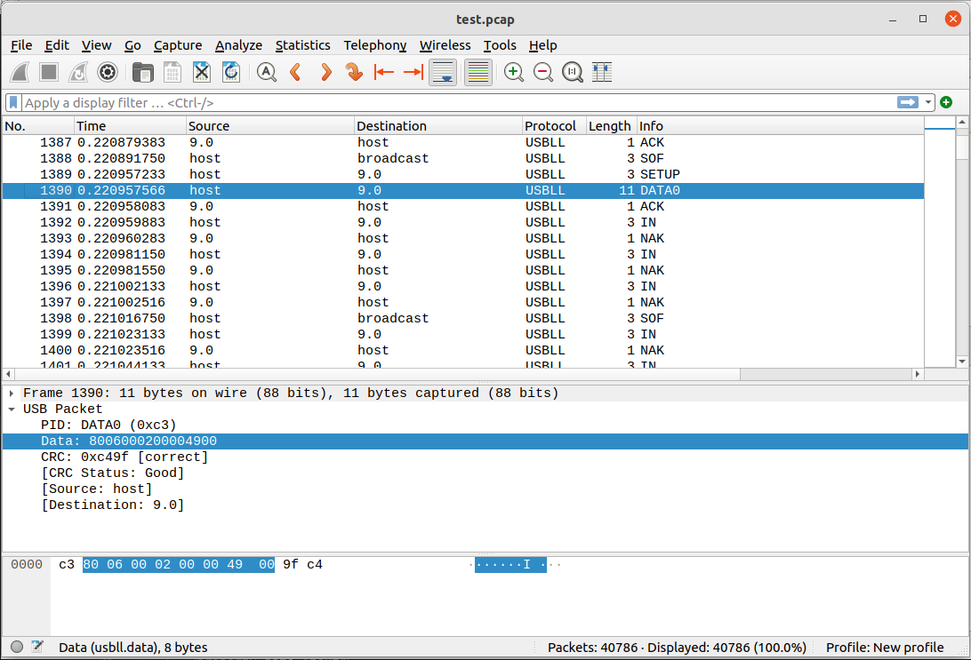
Task: Apply the display filter arrow button
Action: [x=907, y=102]
